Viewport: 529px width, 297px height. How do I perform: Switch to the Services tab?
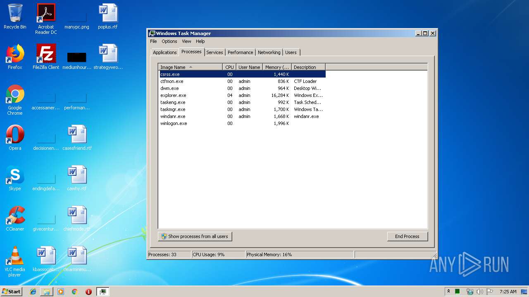214,52
